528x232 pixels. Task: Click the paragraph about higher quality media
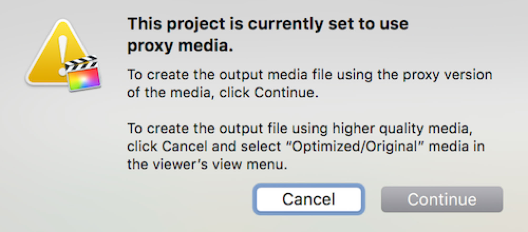point(306,146)
